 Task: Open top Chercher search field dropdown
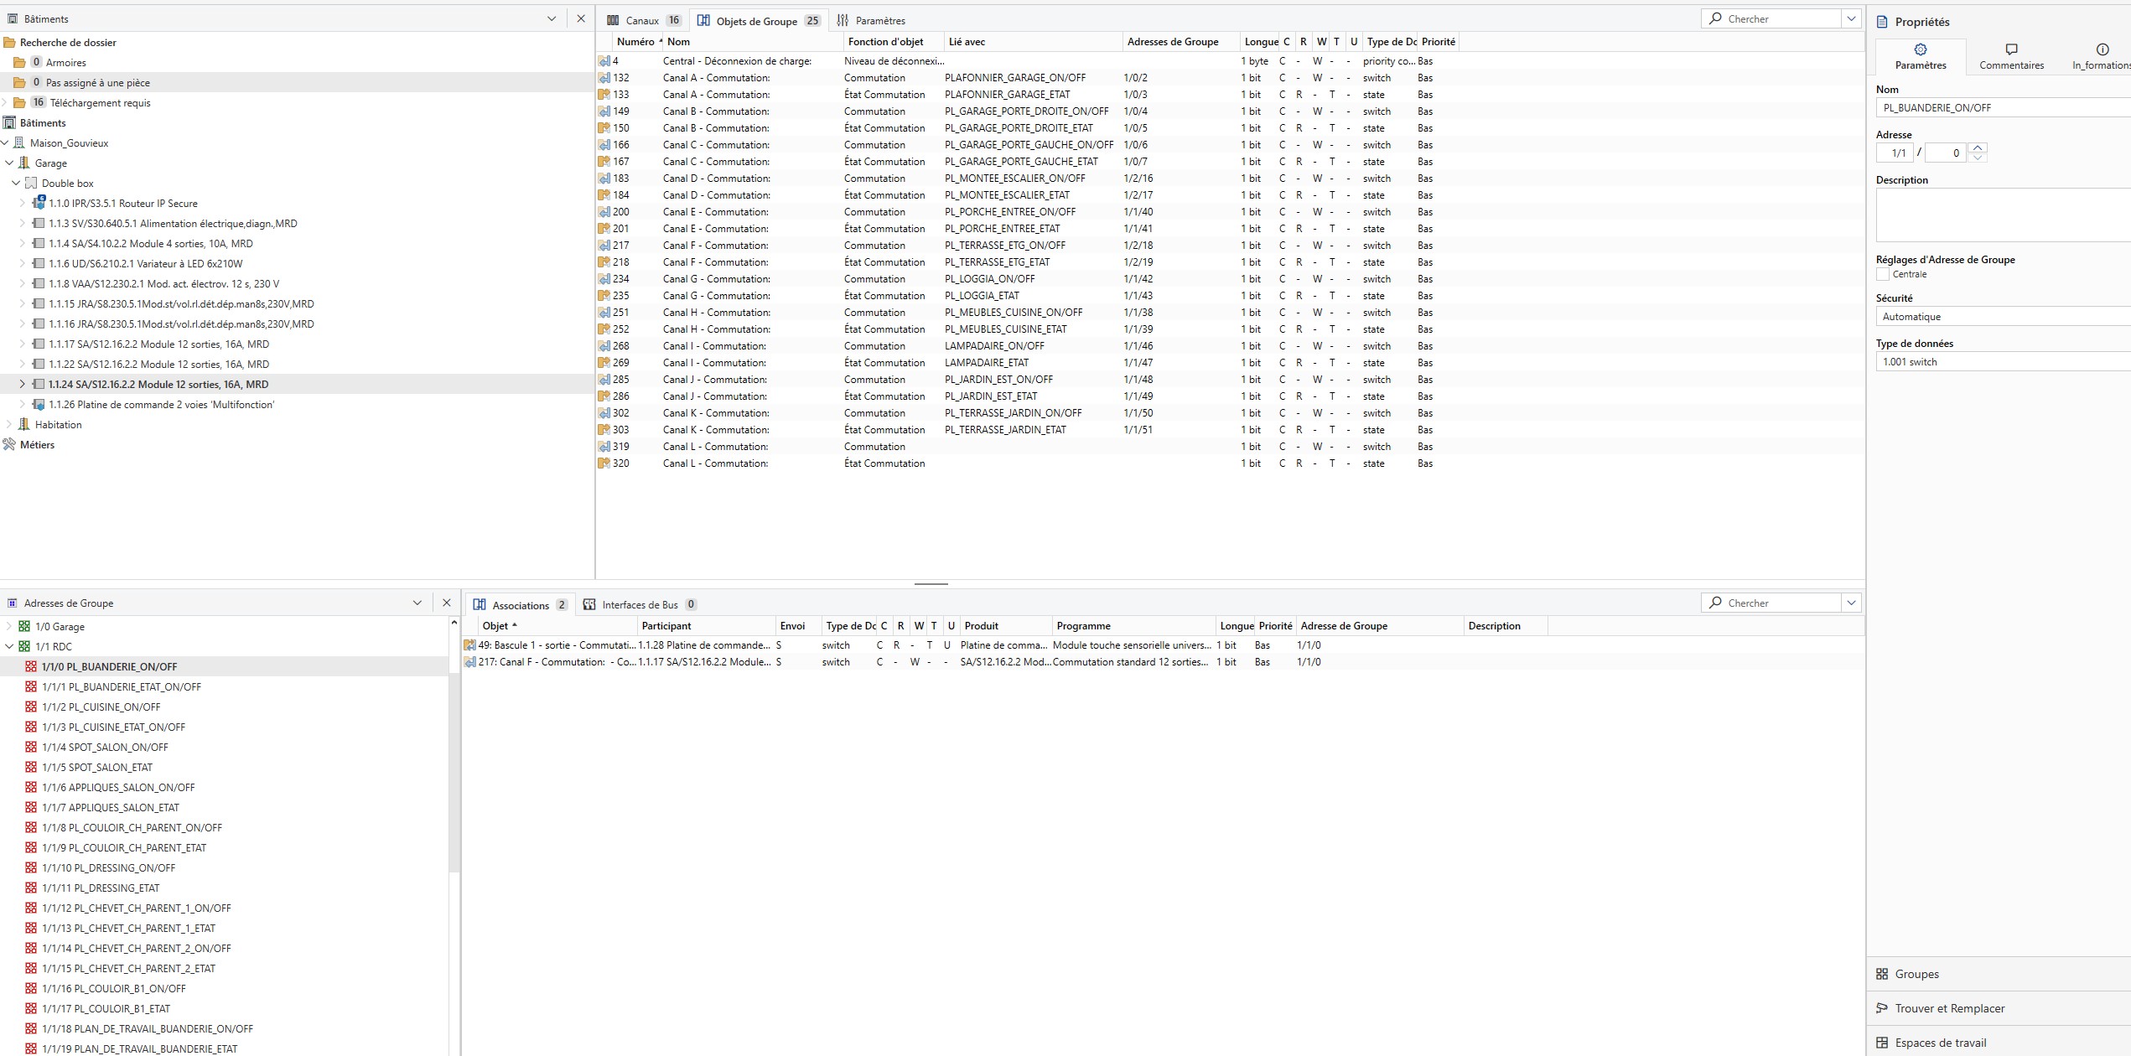pyautogui.click(x=1851, y=18)
